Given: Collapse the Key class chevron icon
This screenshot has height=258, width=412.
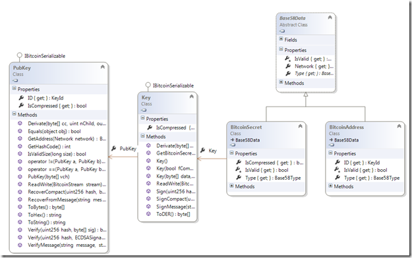Looking at the screenshot, I should click(x=192, y=97).
